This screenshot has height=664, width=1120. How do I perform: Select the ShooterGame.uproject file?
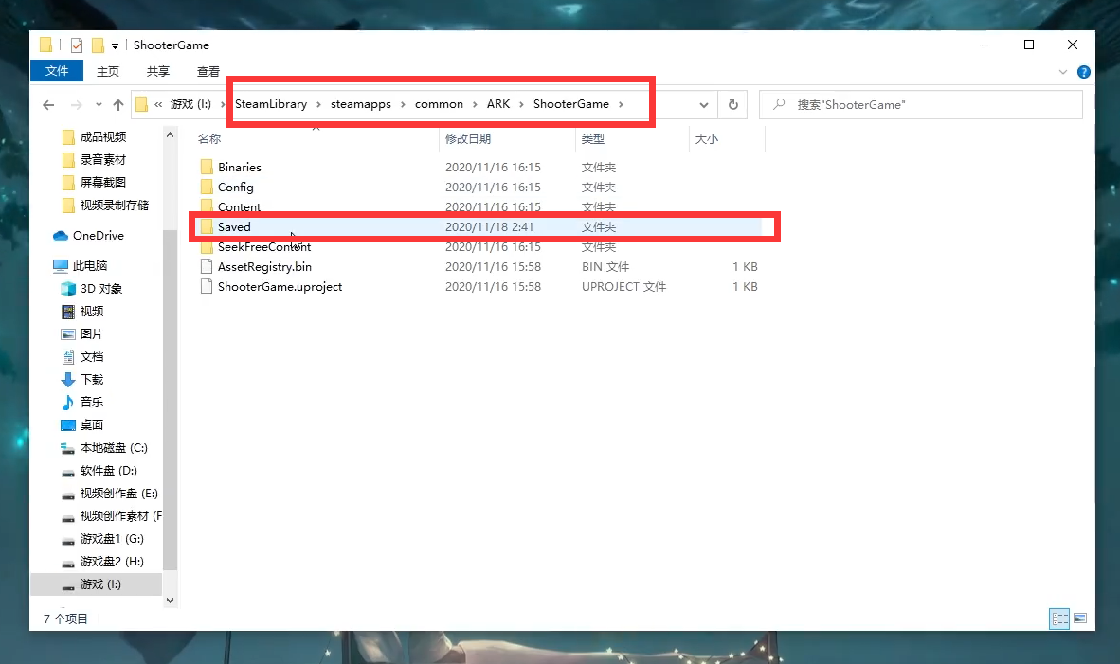pyautogui.click(x=280, y=287)
